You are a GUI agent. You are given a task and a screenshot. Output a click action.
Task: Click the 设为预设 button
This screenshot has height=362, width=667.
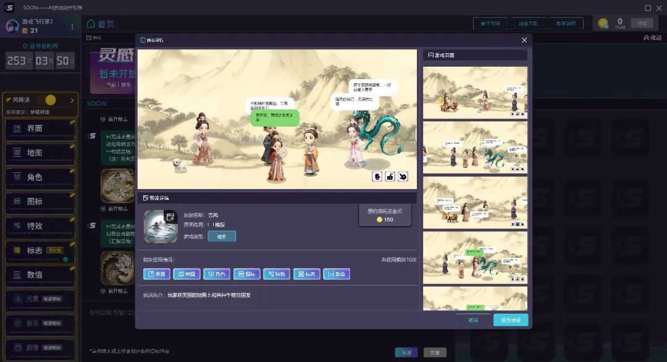tap(511, 321)
